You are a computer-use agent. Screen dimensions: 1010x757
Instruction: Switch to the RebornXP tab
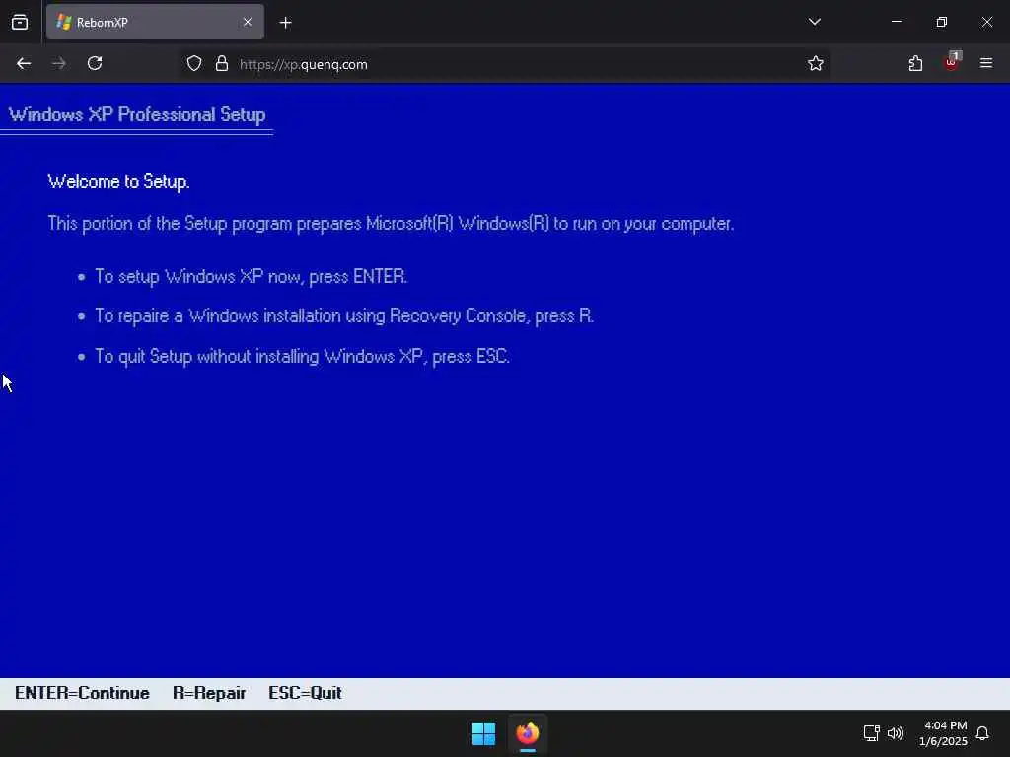click(155, 22)
